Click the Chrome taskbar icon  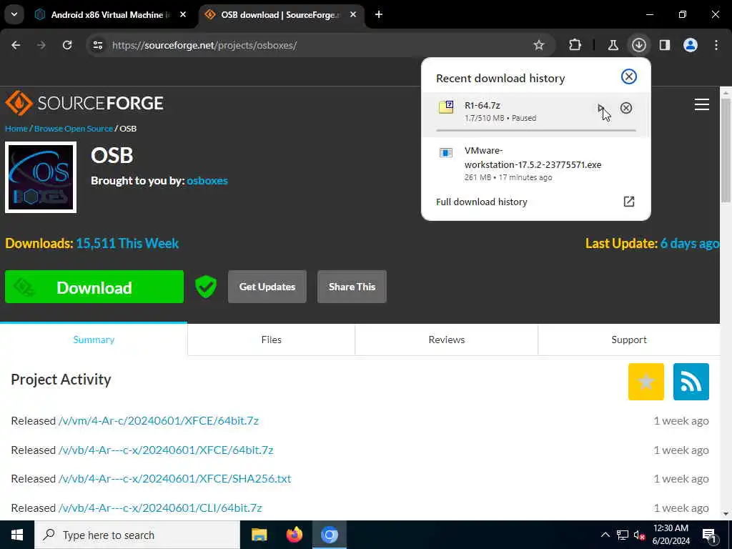[329, 535]
